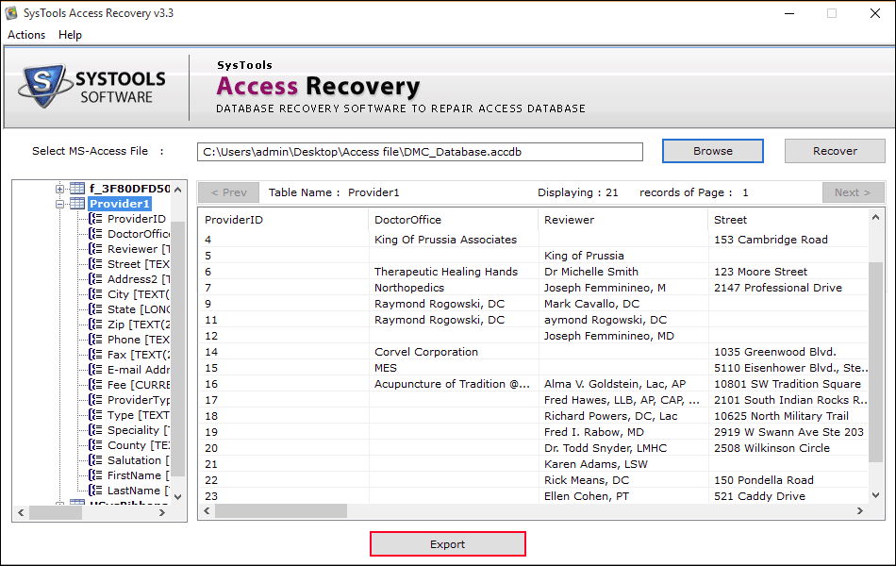Select the 521 Caddy Drive cell
Viewport: 896px width, 566px height.
pos(788,495)
